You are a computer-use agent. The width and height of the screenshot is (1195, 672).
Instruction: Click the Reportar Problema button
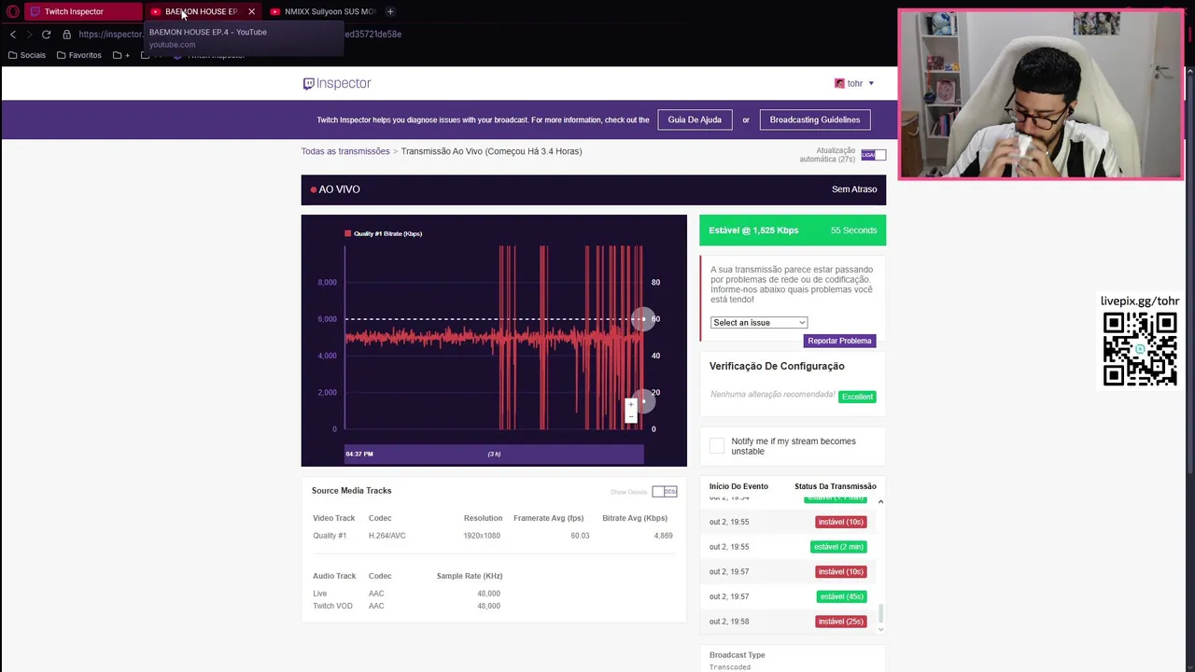point(839,341)
